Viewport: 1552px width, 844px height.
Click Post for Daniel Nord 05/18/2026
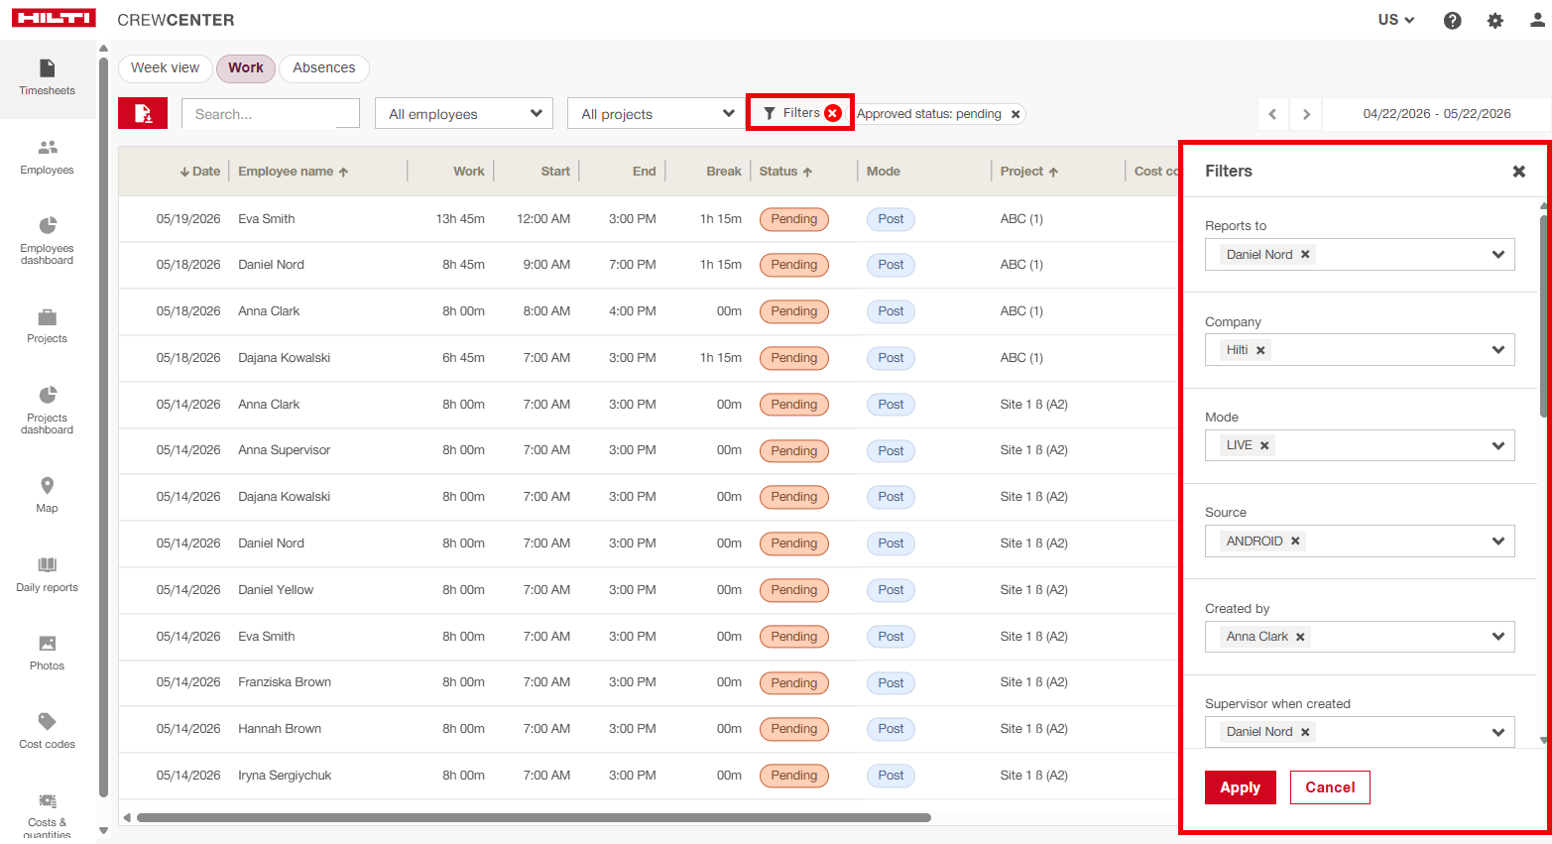[891, 265]
